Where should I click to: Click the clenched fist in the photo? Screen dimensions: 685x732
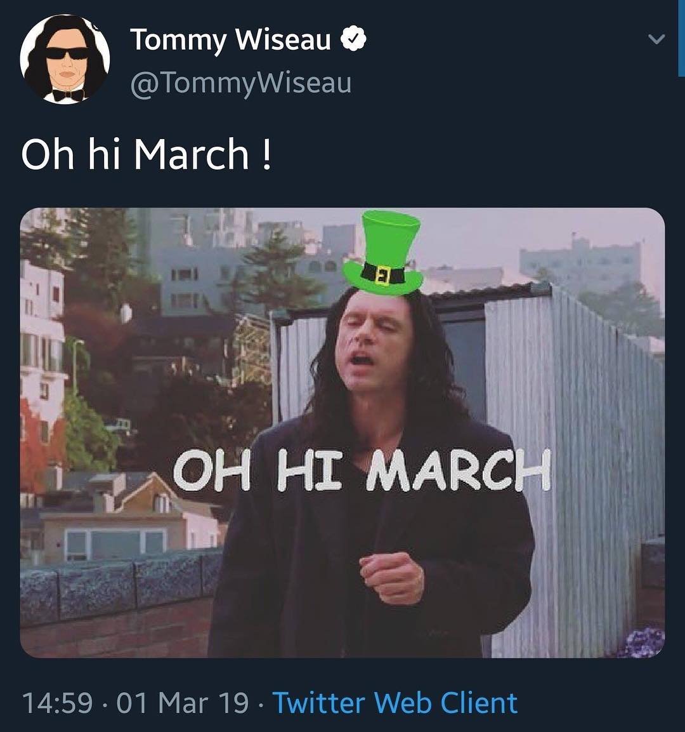pos(392,575)
